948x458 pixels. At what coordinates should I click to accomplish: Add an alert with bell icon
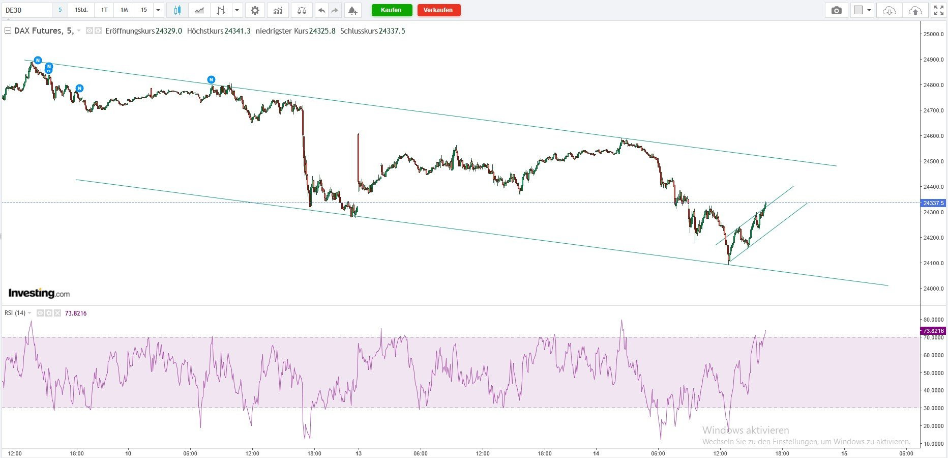coord(352,10)
